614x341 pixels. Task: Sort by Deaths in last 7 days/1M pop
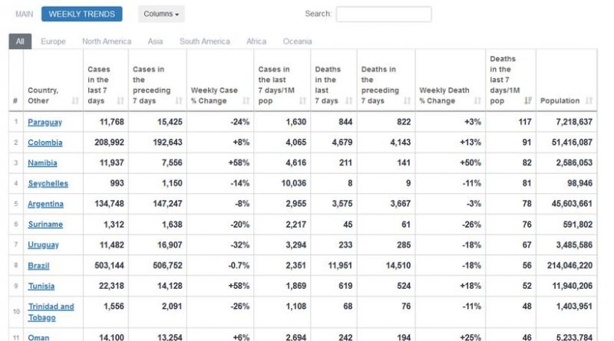pos(527,101)
